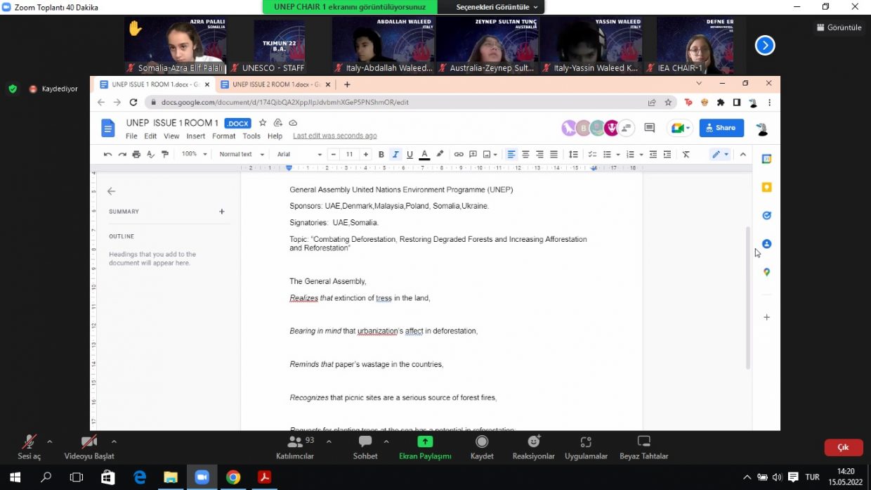Click green Ekran Paylaşımı share screen icon
Screen dimensions: 871x490
425,441
